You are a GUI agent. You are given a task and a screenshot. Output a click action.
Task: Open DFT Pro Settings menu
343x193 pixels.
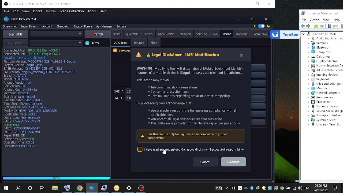pyautogui.click(x=121, y=26)
